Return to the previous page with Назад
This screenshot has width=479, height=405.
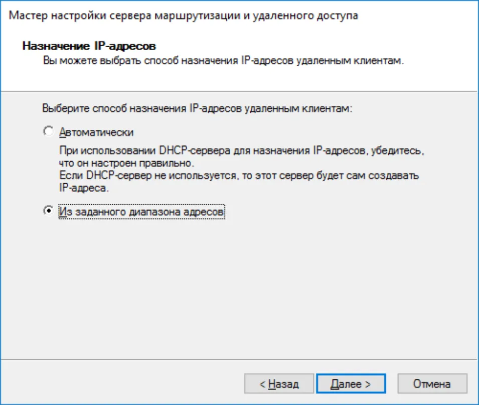[x=279, y=383]
